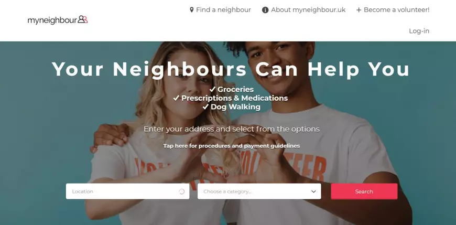Image resolution: width=456 pixels, height=225 pixels.
Task: Click the Log-in link
Action: tap(419, 31)
